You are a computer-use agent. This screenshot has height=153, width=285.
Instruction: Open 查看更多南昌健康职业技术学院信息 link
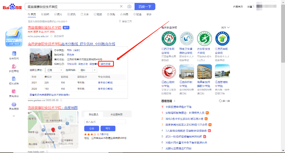50,95
